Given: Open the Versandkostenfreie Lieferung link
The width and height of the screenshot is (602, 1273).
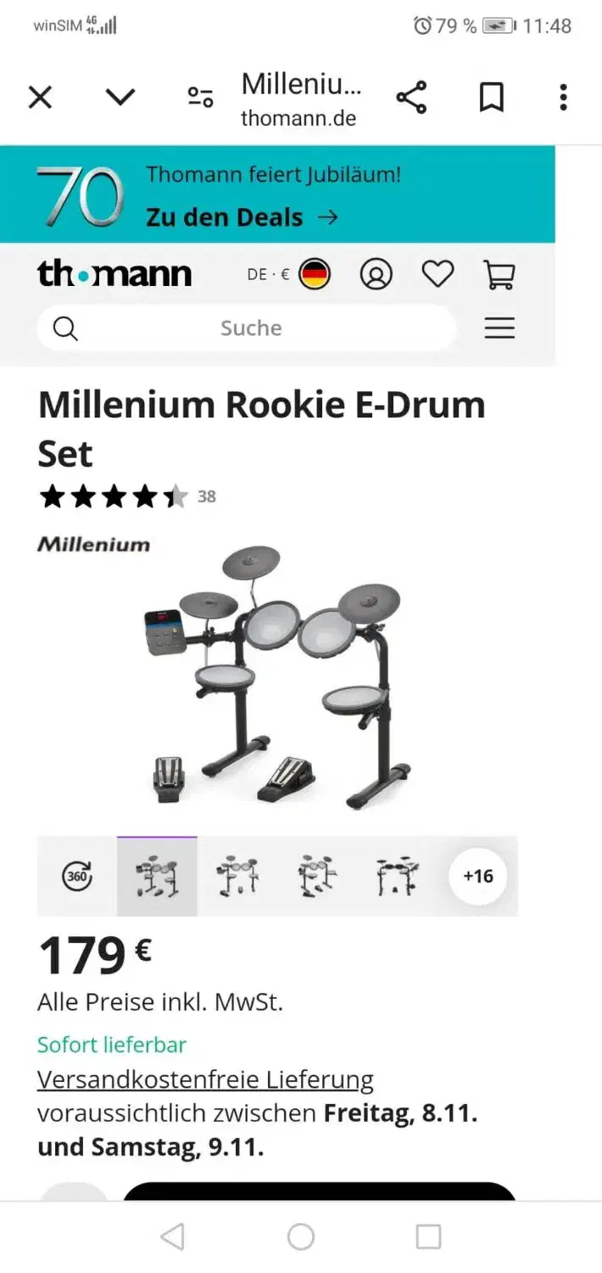Looking at the screenshot, I should [205, 1080].
